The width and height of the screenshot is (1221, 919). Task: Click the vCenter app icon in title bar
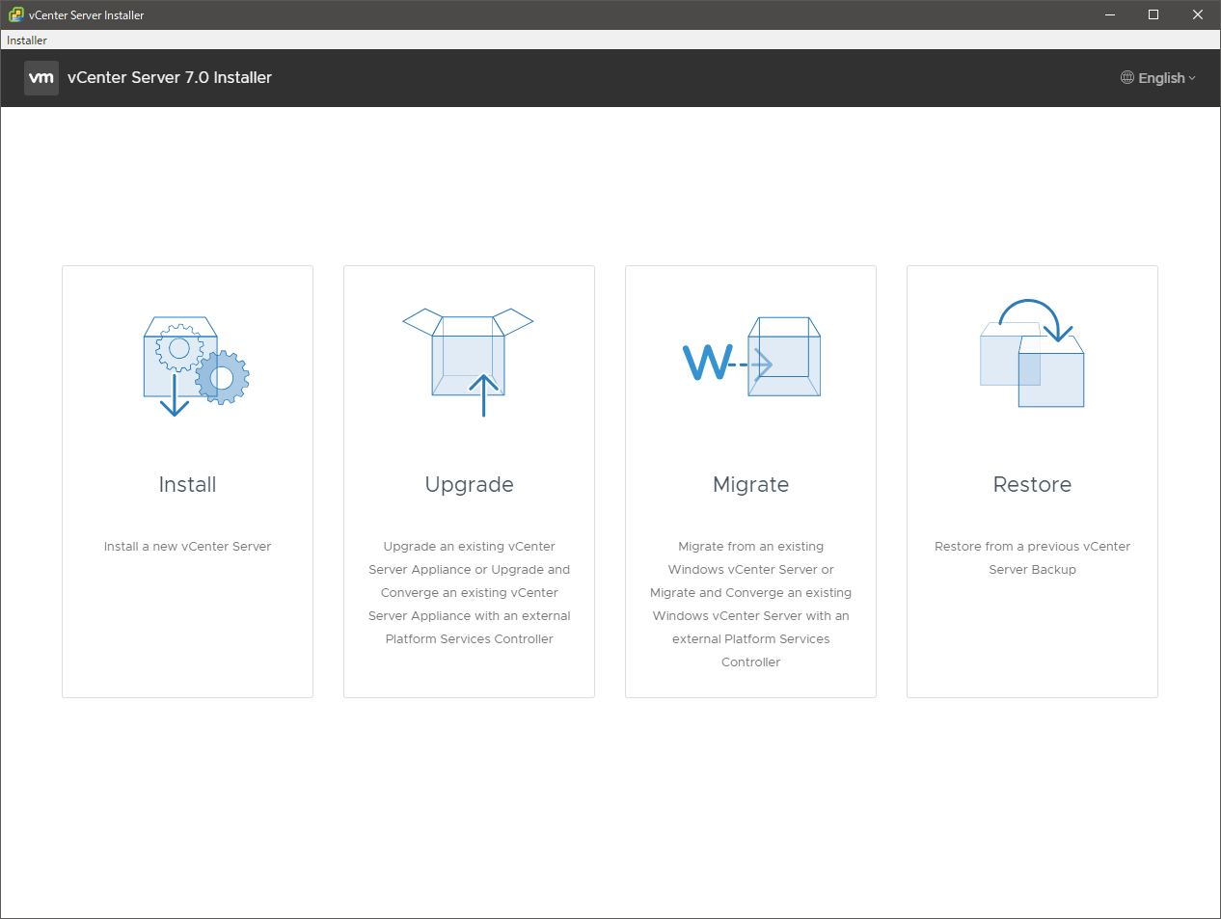pyautogui.click(x=15, y=14)
